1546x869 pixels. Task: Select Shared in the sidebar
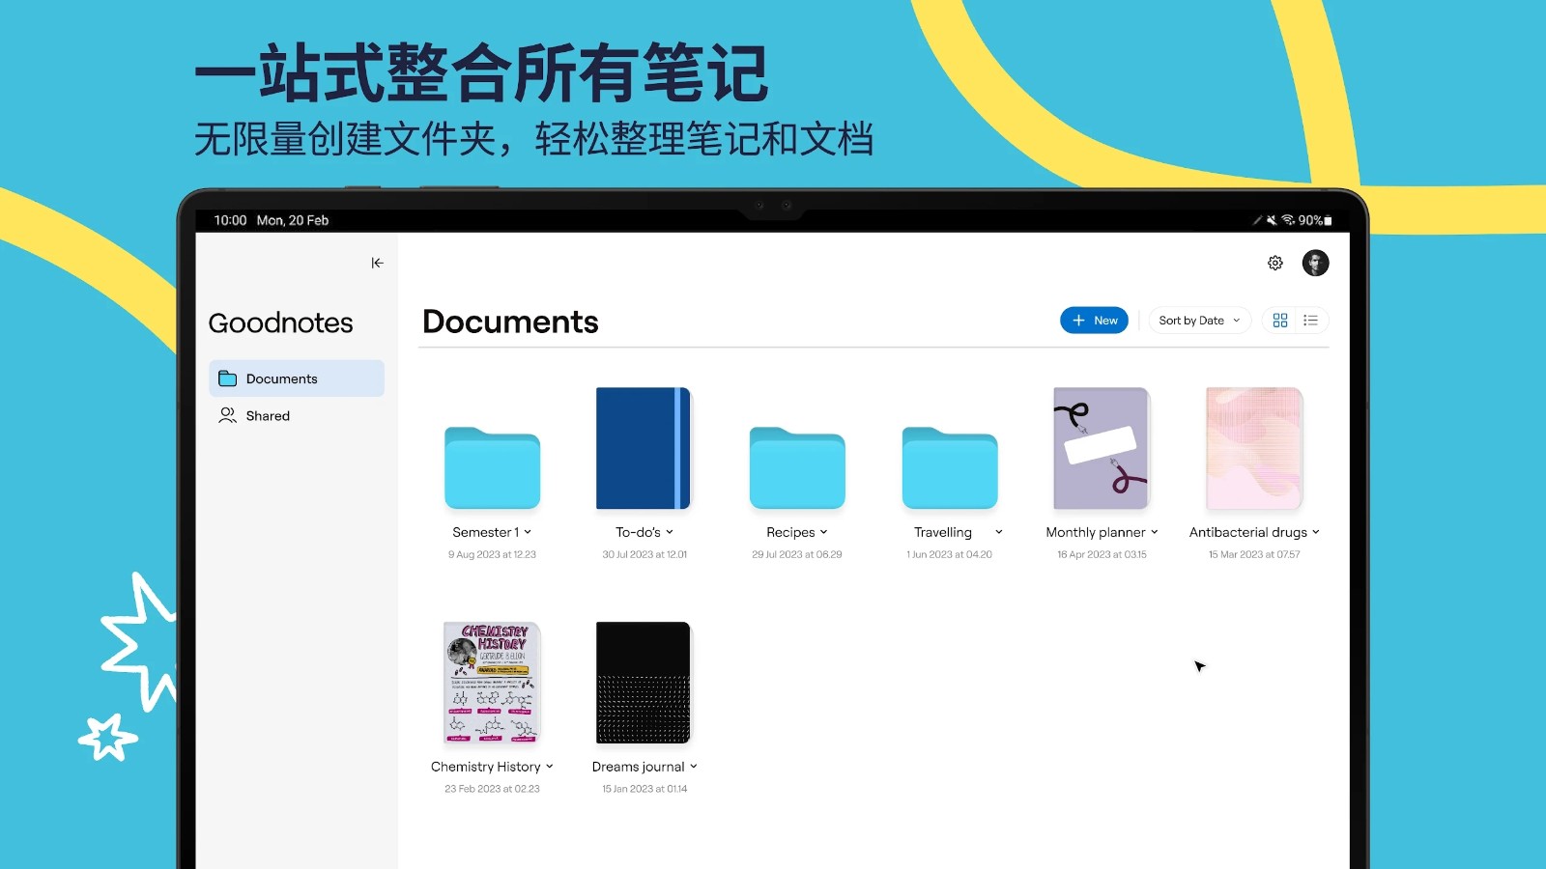(297, 415)
